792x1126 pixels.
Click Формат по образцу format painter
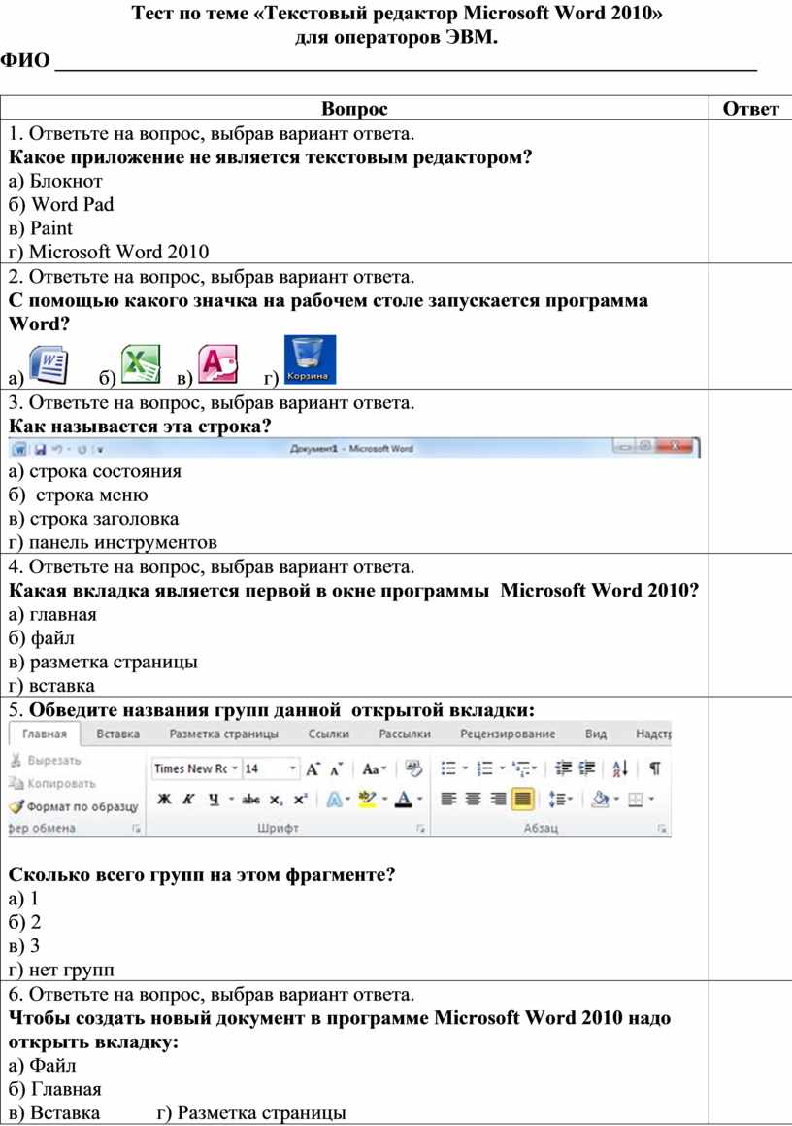click(x=74, y=806)
